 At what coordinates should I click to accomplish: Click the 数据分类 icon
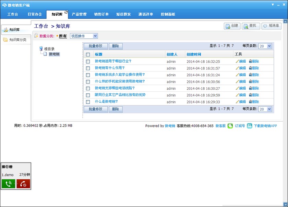click(x=36, y=36)
